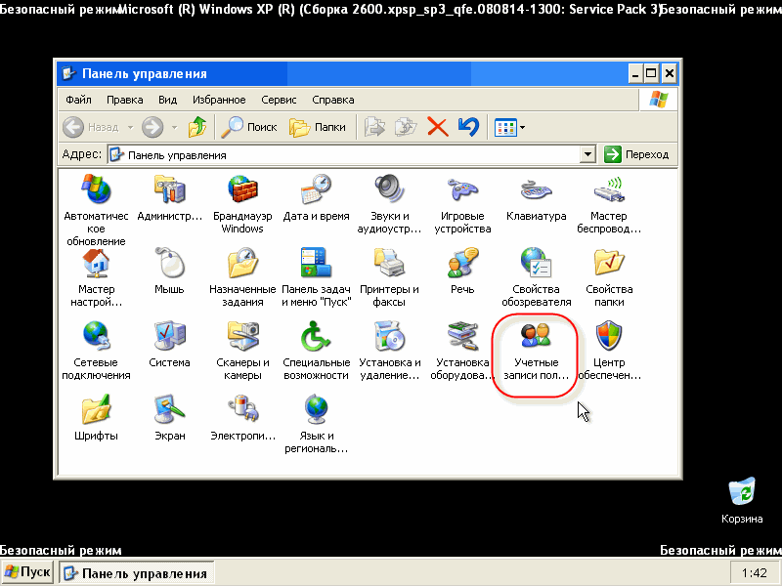Screen dimensions: 782x586
Task: Click the Панель управления title bar icon
Action: pyautogui.click(x=68, y=74)
